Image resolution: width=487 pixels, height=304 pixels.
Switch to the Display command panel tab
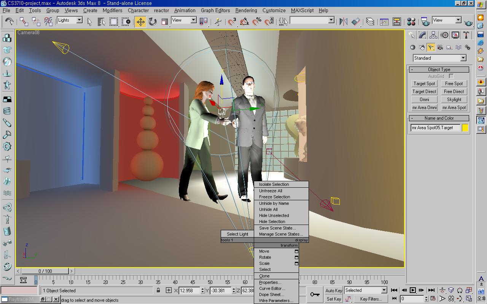tap(455, 35)
